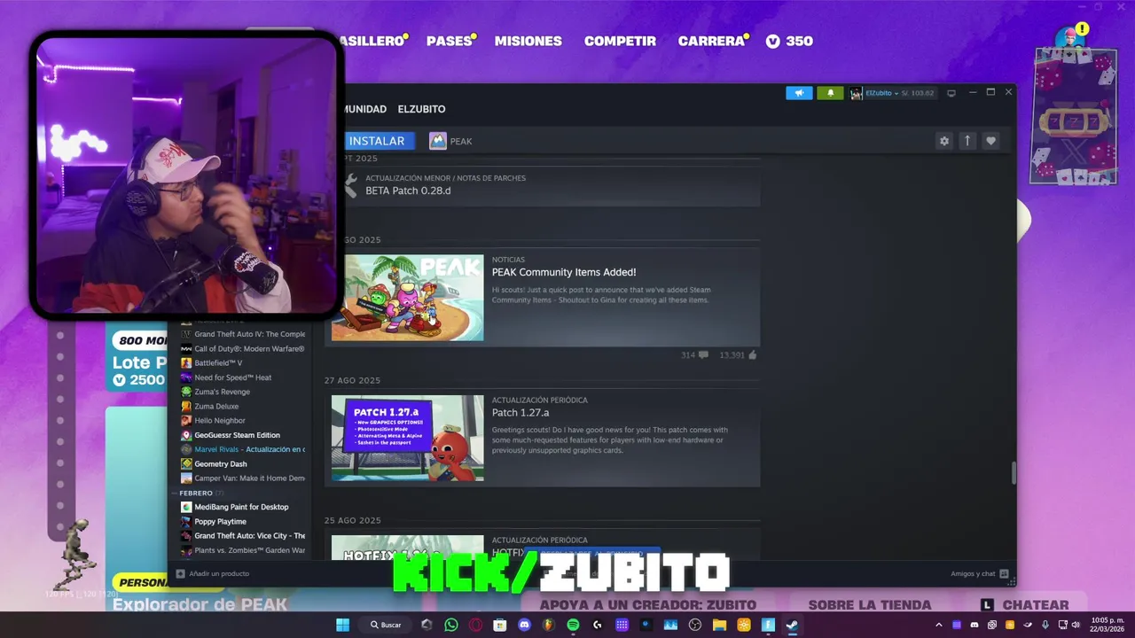Viewport: 1135px width, 638px height.
Task: Open the PEAK Community Items Added! headline
Action: 564,272
